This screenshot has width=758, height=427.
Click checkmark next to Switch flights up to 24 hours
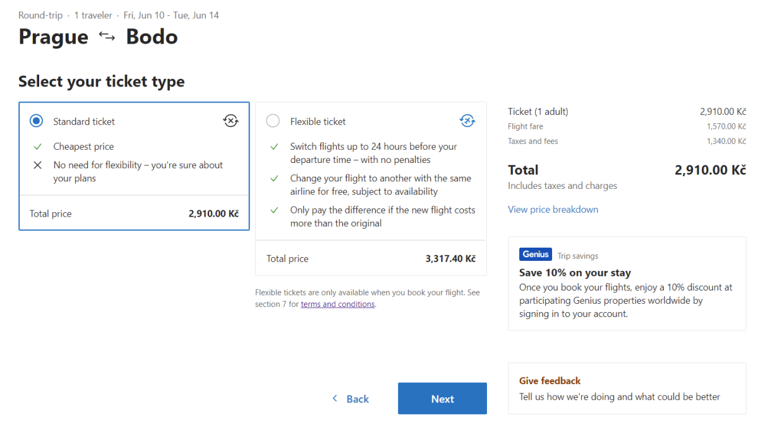(x=274, y=147)
